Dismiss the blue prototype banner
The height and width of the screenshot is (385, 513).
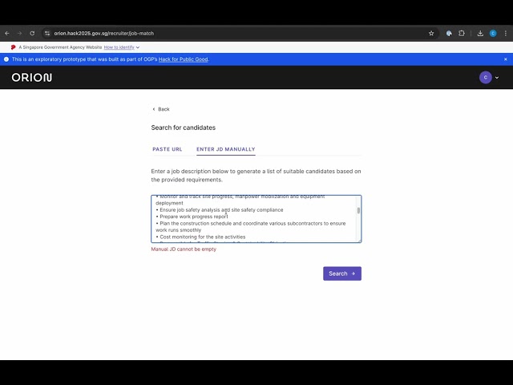pos(506,59)
